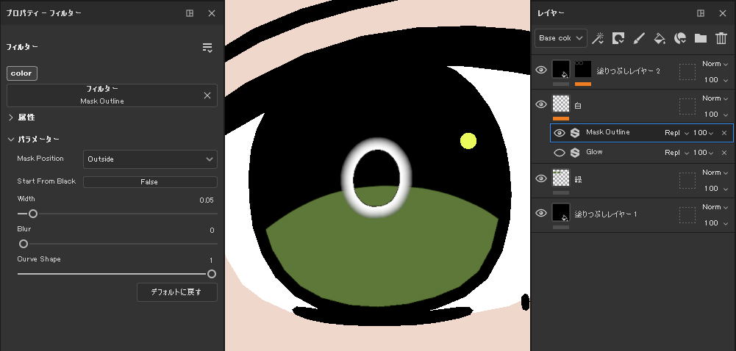736x351 pixels.
Task: Add a paint layer with brush icon
Action: (639, 38)
